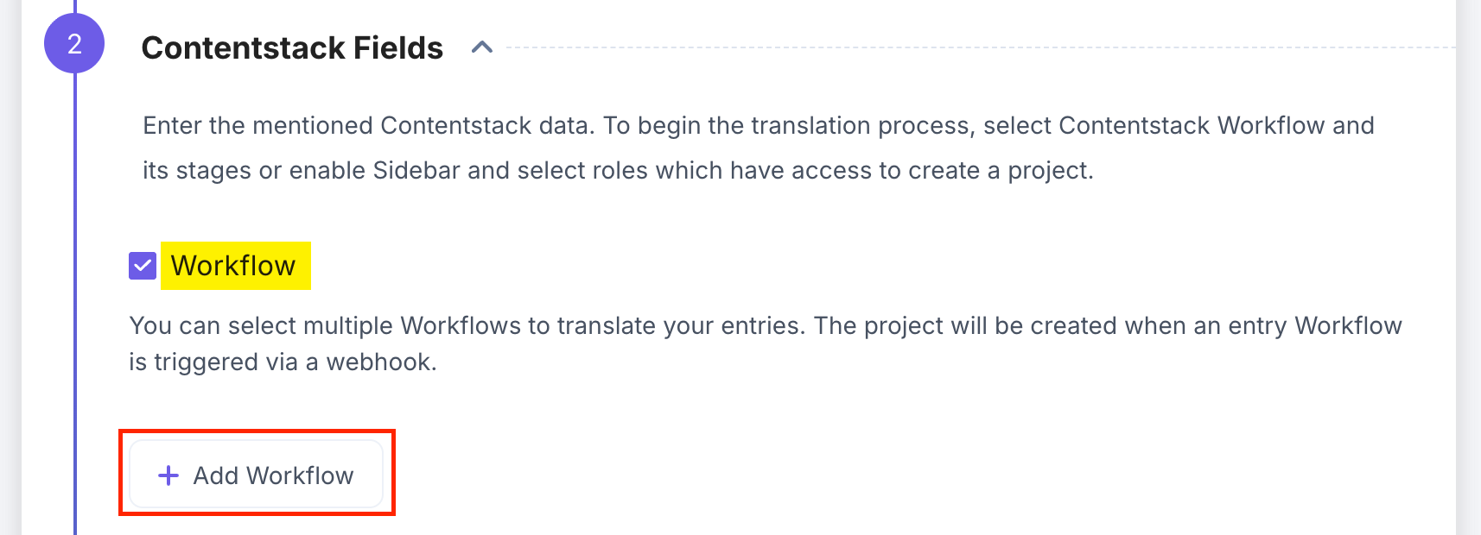Click the red outlined Add Workflow area
Screen dimensions: 1481x535
coord(255,475)
